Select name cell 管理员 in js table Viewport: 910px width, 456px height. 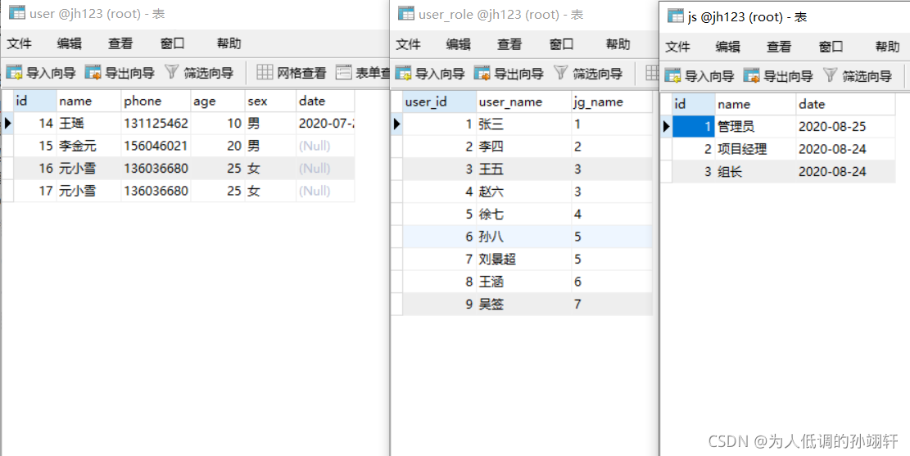click(x=755, y=126)
